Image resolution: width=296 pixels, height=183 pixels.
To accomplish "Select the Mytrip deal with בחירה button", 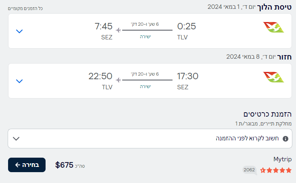I will click(27, 165).
